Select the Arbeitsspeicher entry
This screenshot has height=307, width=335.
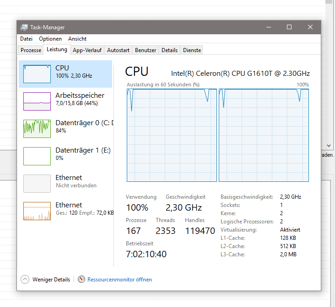(x=65, y=101)
